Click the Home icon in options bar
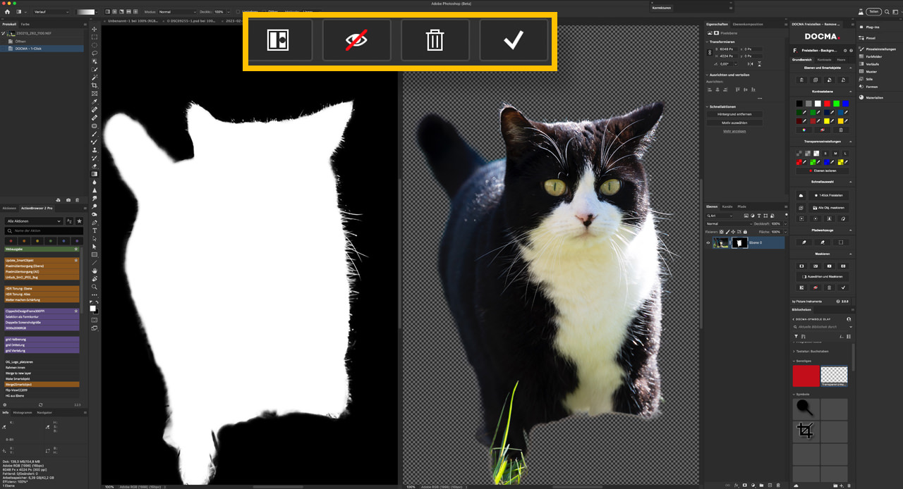The image size is (903, 489). (x=7, y=12)
